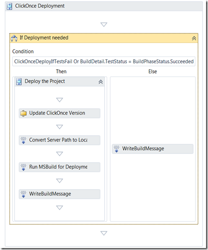The height and width of the screenshot is (250, 208).
Task: Collapse the Deploy the Project sequence
Action: 101,82
